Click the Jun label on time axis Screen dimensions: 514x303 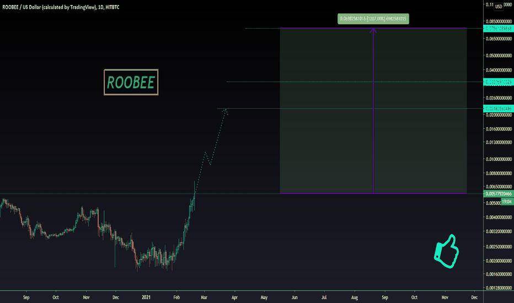click(x=295, y=297)
